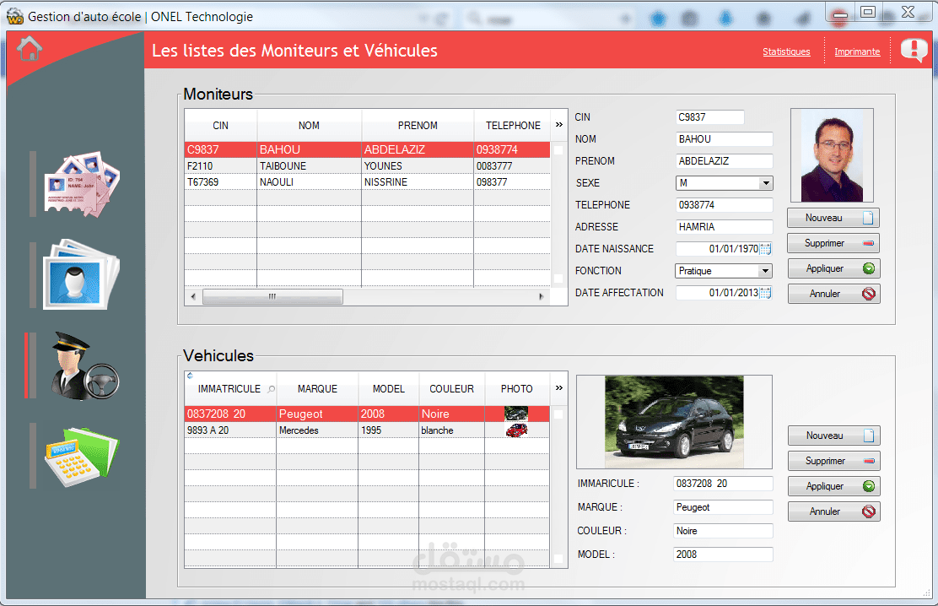
Task: Open the Imprimante link
Action: click(857, 51)
